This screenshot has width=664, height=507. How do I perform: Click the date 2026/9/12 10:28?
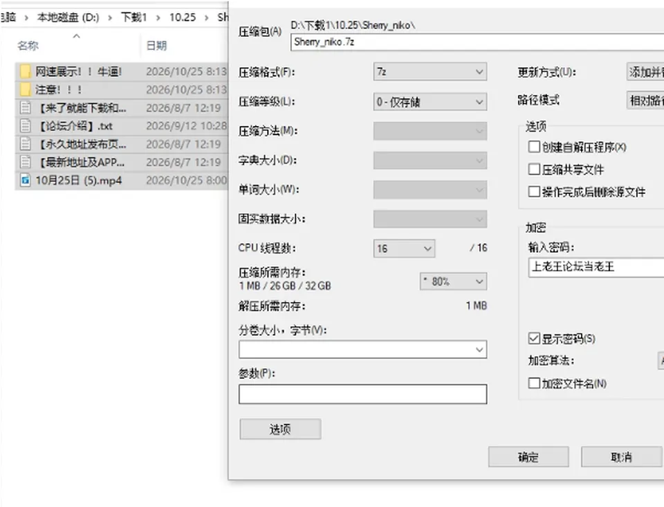click(186, 126)
